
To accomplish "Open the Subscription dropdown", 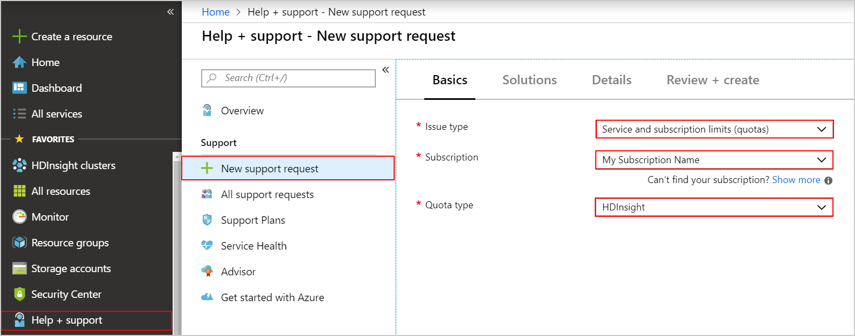I will point(715,160).
